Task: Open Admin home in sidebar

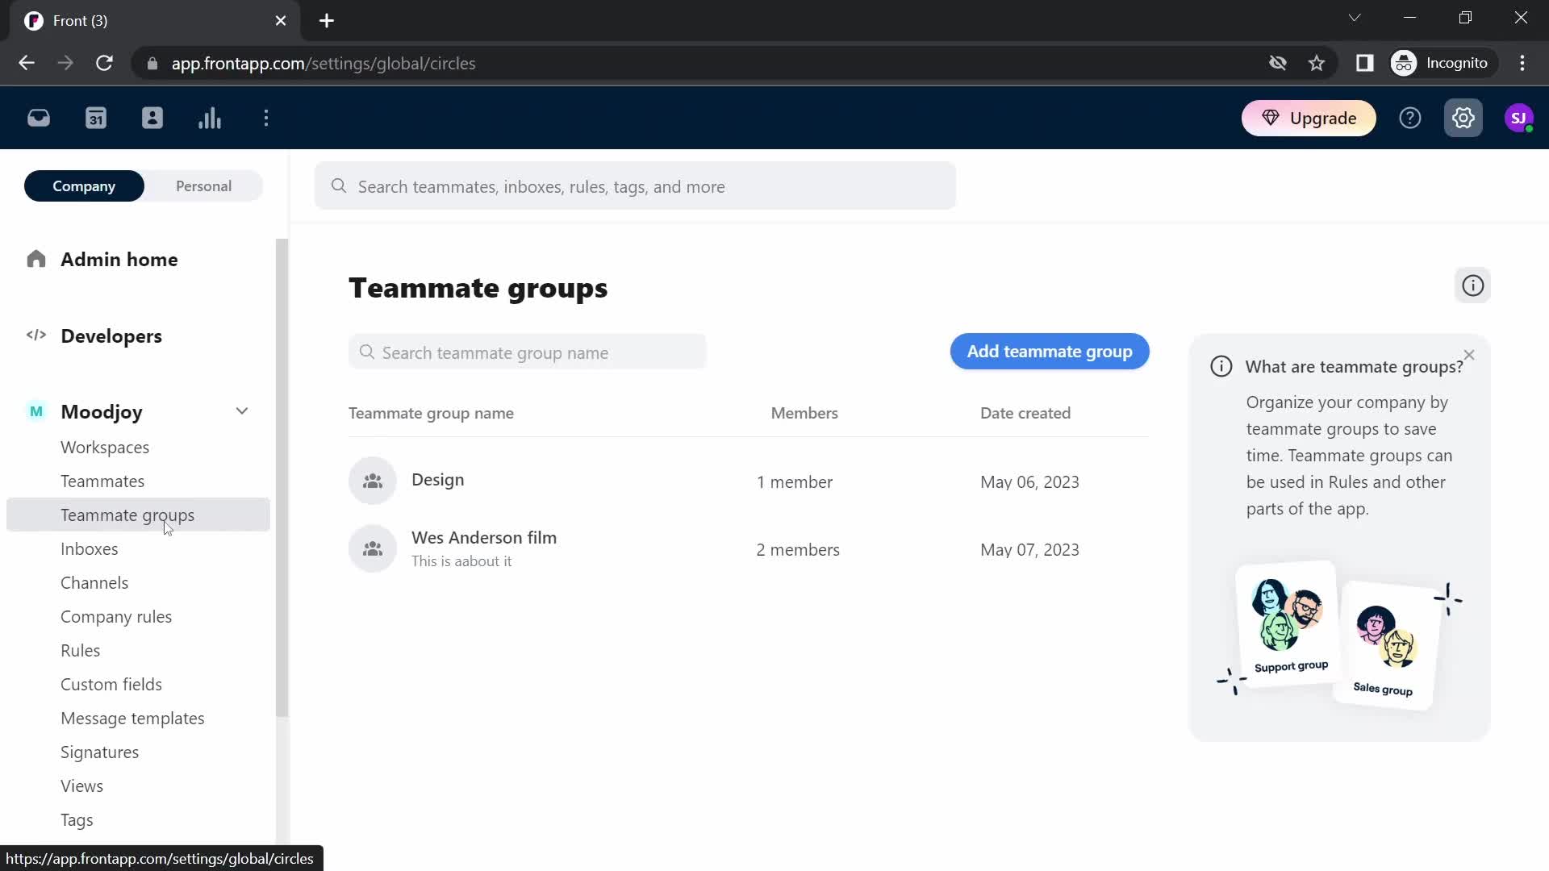Action: (x=119, y=260)
